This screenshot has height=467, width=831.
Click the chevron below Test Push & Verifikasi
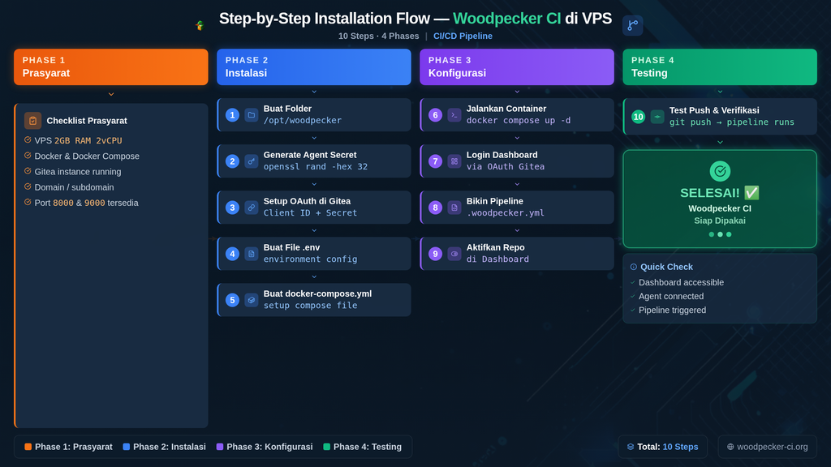point(720,142)
